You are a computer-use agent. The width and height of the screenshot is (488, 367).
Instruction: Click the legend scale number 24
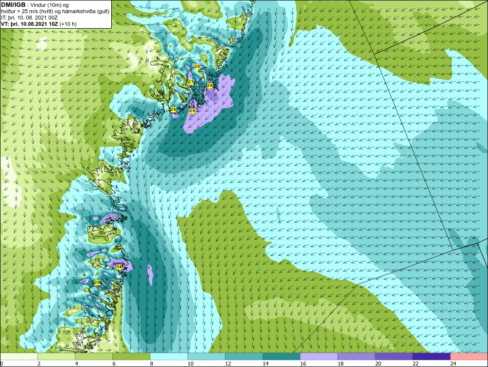click(453, 364)
